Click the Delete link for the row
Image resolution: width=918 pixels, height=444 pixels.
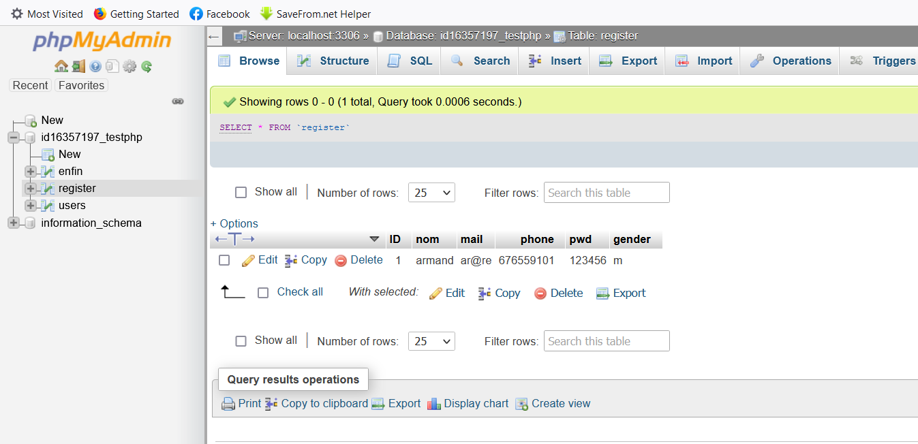[x=365, y=259]
